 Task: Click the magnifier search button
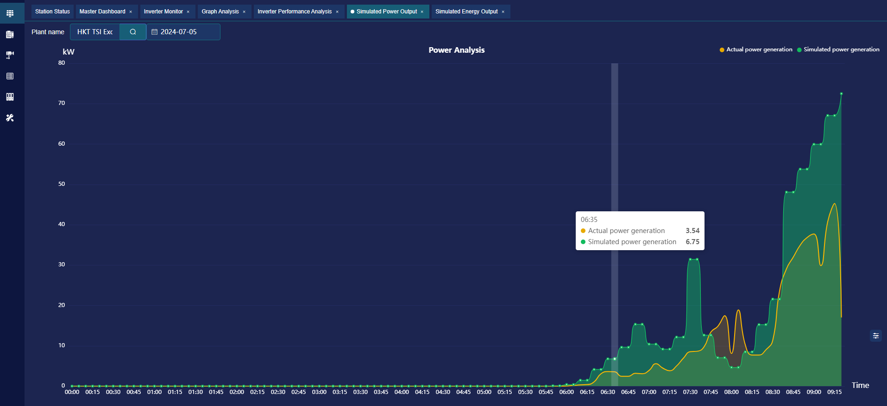pos(133,32)
